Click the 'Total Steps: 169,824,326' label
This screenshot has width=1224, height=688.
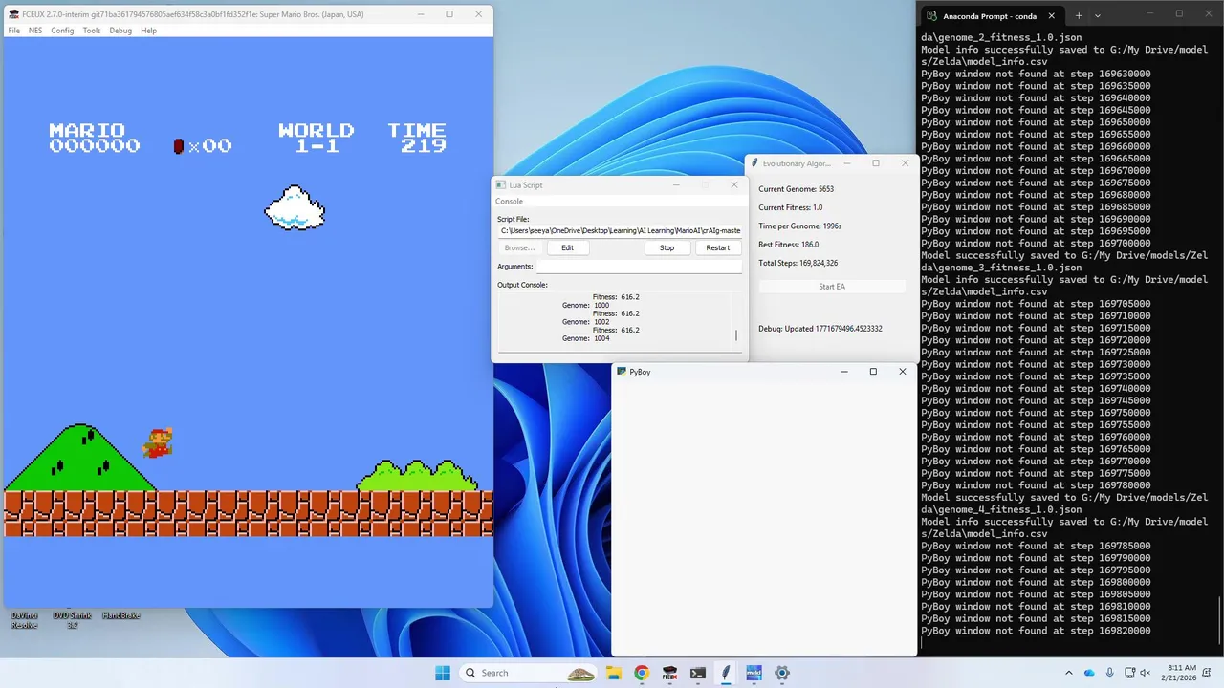798,263
